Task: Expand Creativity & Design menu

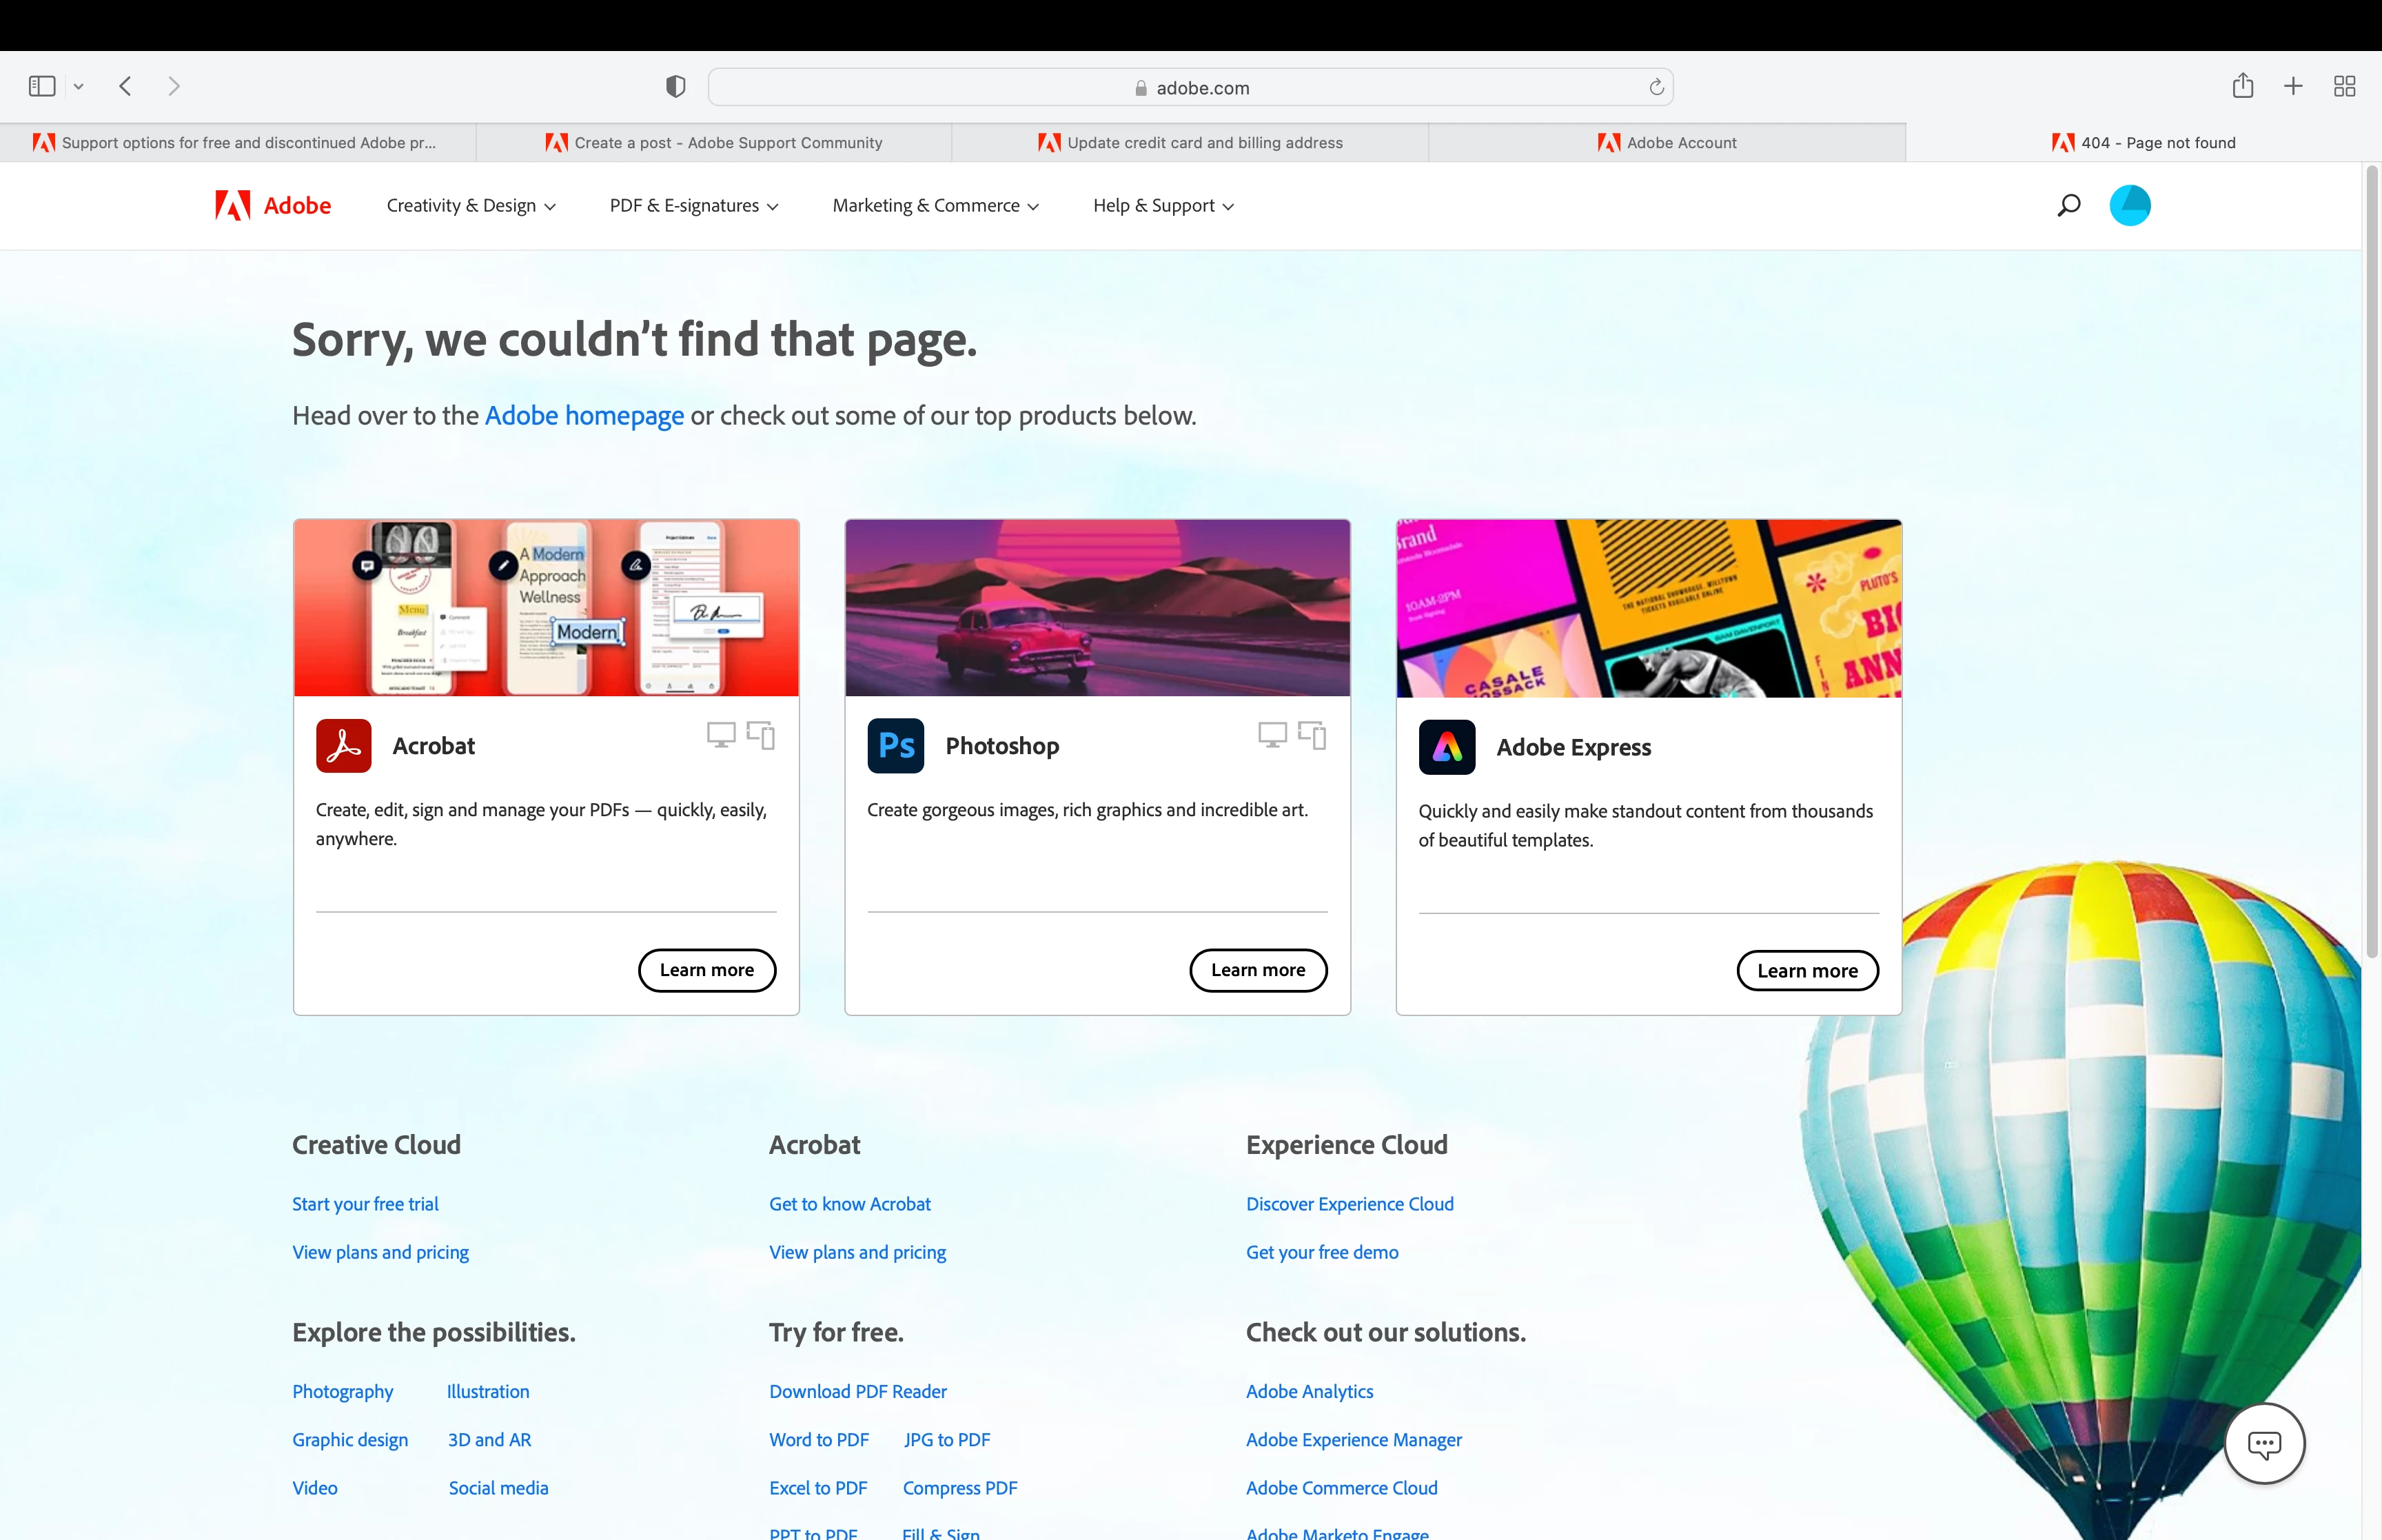Action: click(x=471, y=205)
